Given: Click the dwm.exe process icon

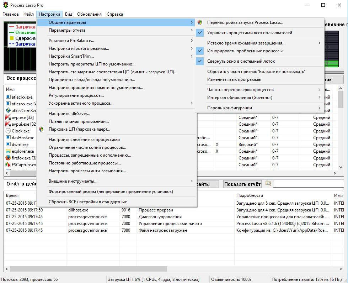Looking at the screenshot, I should [x=8, y=144].
